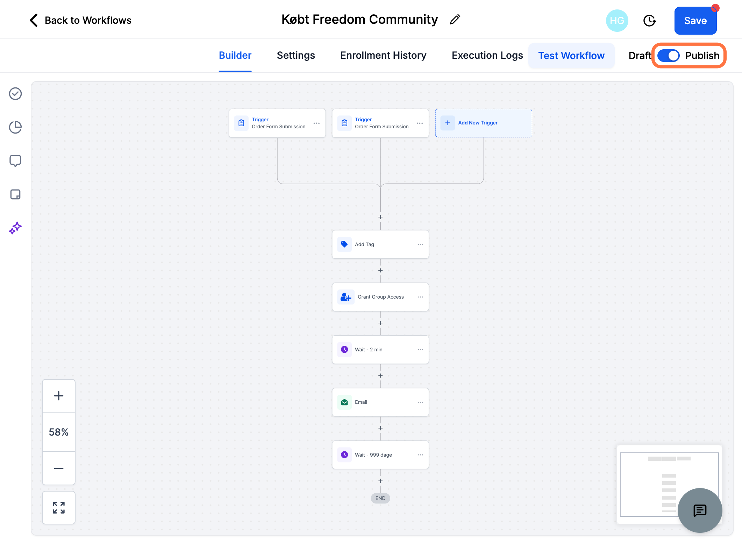
Task: Zoom in the canvas with plus
Action: click(x=59, y=396)
